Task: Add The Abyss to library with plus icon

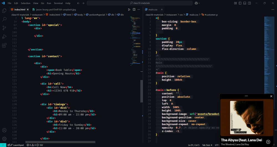Action: (268, 142)
